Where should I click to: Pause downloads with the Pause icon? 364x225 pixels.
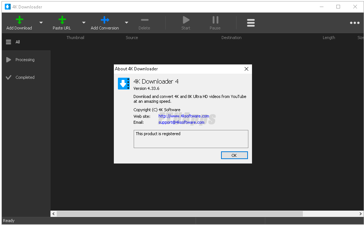[x=216, y=20]
